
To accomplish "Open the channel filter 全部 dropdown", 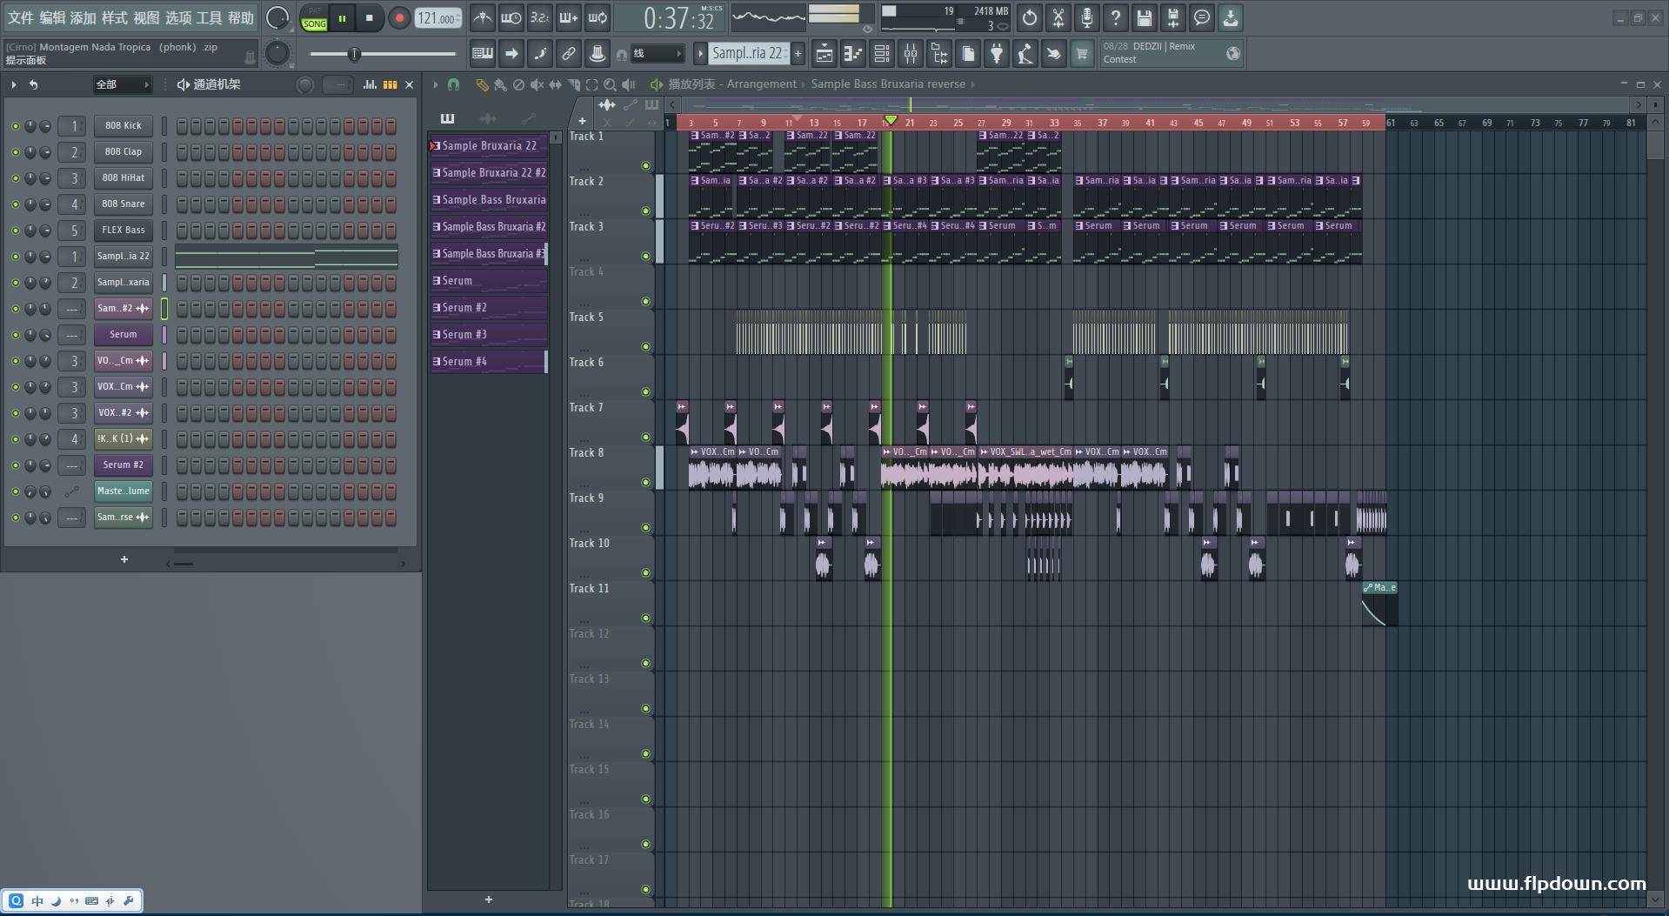I will 122,84.
